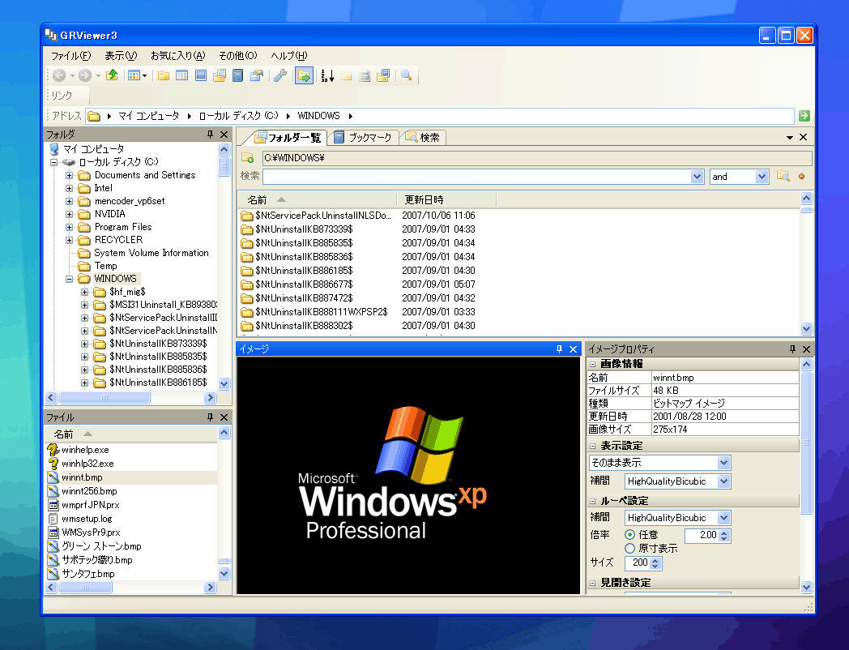Select winnt256.bmp in the file list

click(x=89, y=491)
